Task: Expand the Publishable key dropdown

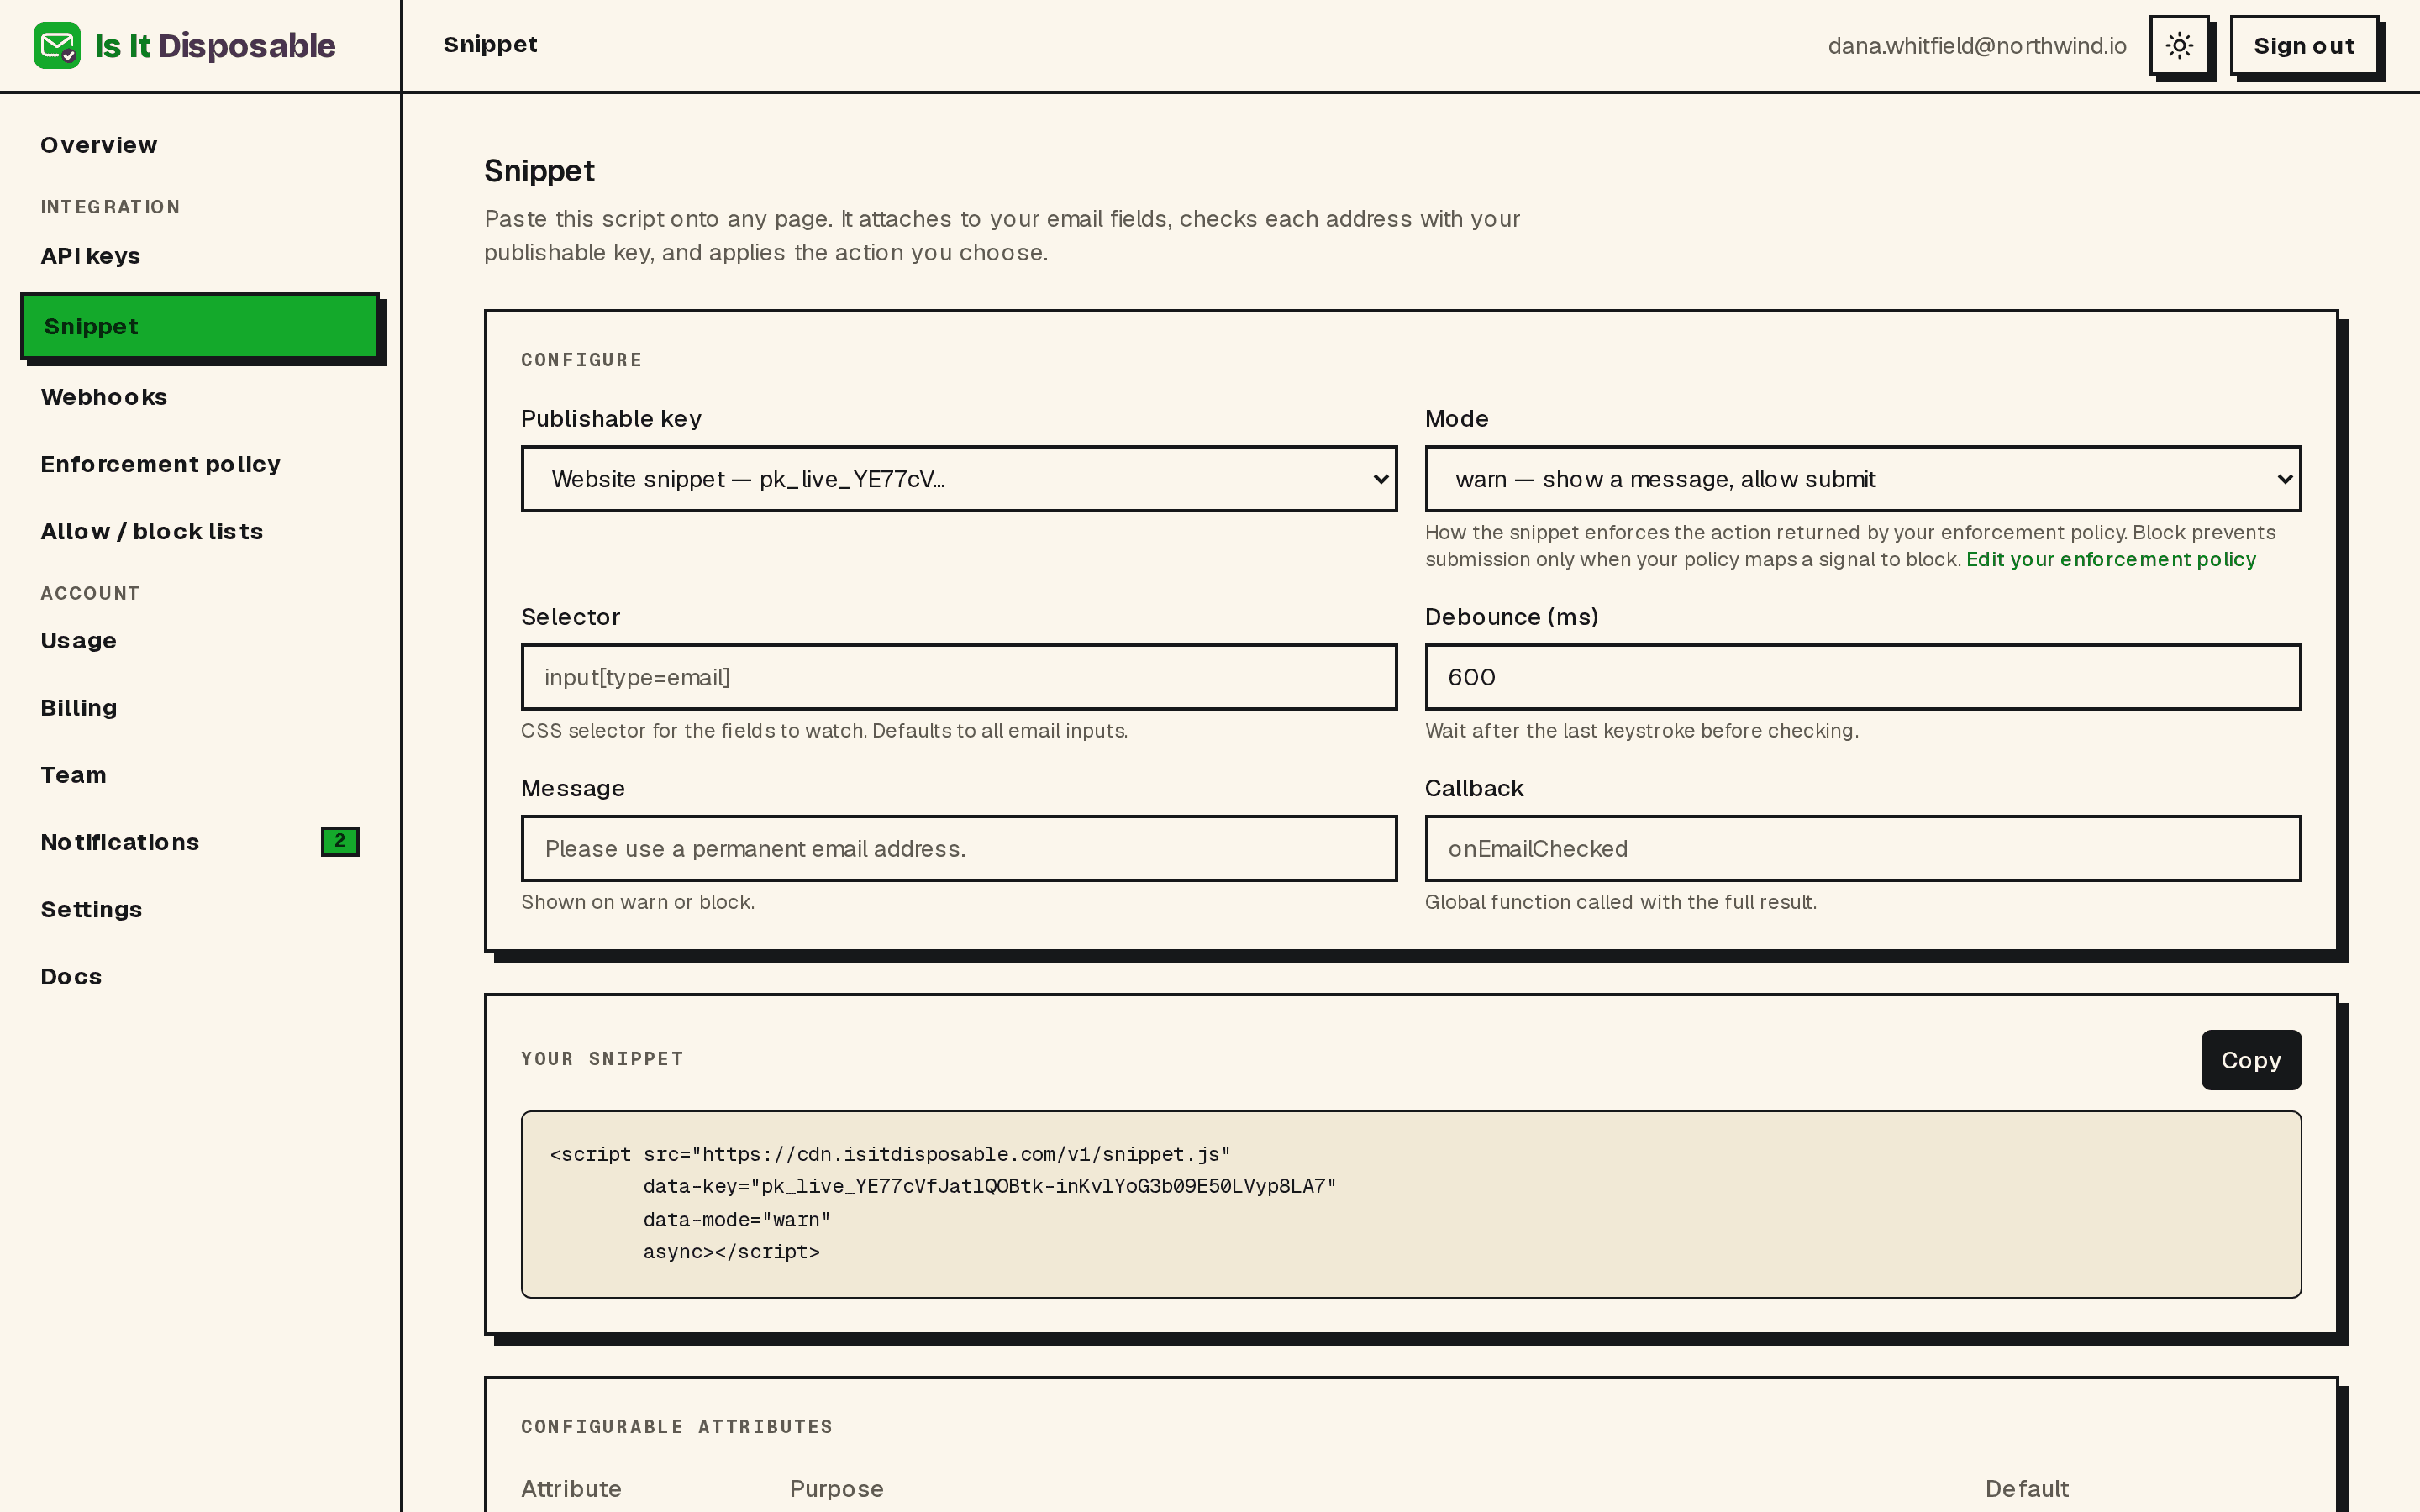Action: (x=959, y=479)
